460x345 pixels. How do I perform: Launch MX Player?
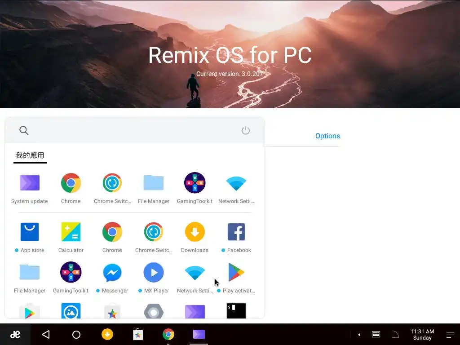[154, 272]
